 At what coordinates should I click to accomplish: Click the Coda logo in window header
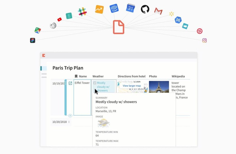tap(44, 55)
